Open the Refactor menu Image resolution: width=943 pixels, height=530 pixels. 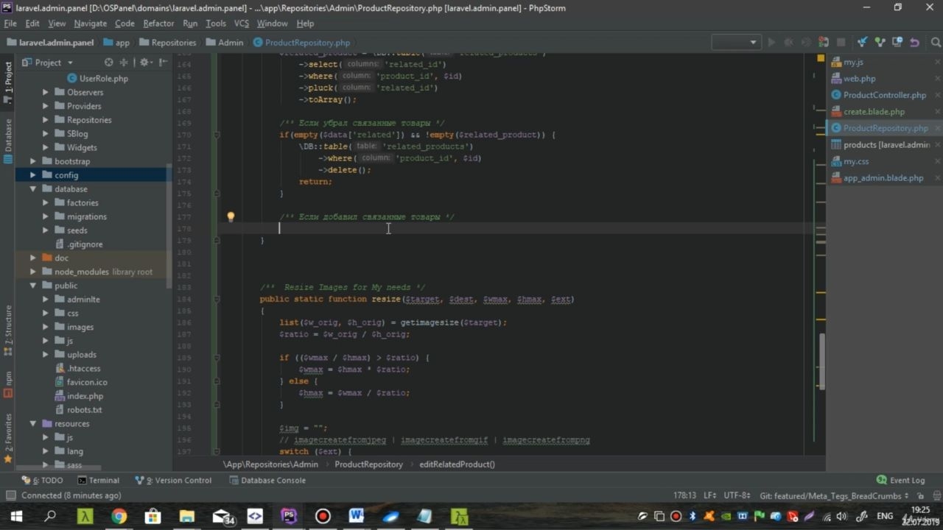(x=158, y=24)
